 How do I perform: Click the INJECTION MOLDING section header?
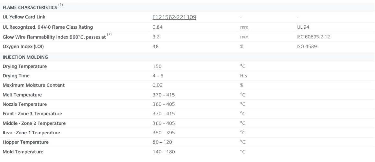25,57
